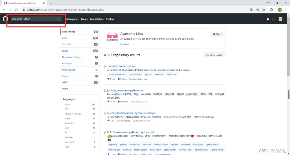The image size is (290, 155).
Task: Open Pull requests in header
Action: click(x=71, y=19)
